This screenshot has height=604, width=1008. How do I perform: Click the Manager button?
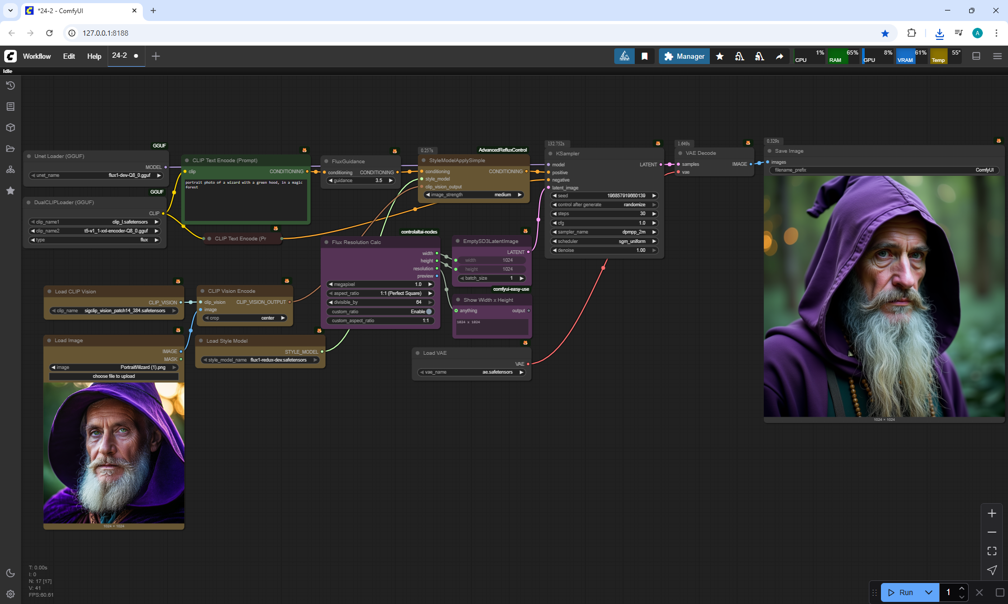(x=684, y=56)
